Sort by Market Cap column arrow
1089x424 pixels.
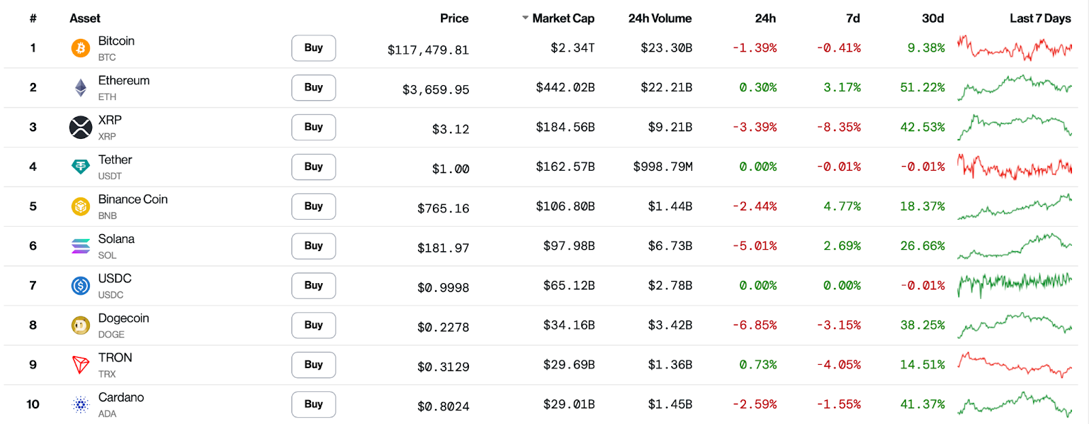(x=525, y=18)
